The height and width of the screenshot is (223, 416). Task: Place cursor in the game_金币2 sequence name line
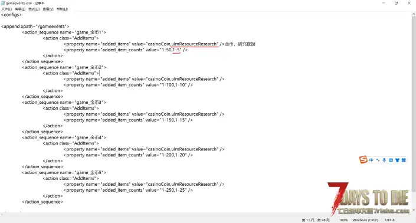[x=64, y=67]
